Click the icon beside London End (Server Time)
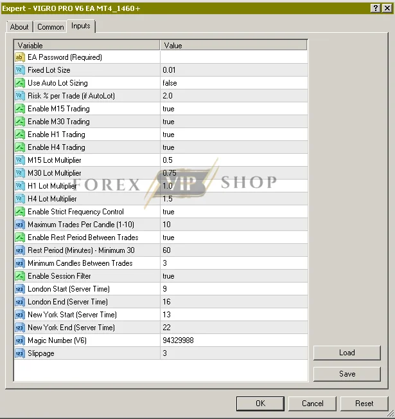395x419 pixels. (20, 302)
